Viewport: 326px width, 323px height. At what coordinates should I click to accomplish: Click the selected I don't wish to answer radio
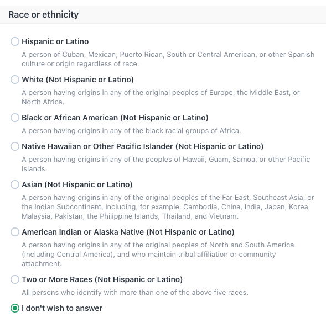pyautogui.click(x=15, y=308)
